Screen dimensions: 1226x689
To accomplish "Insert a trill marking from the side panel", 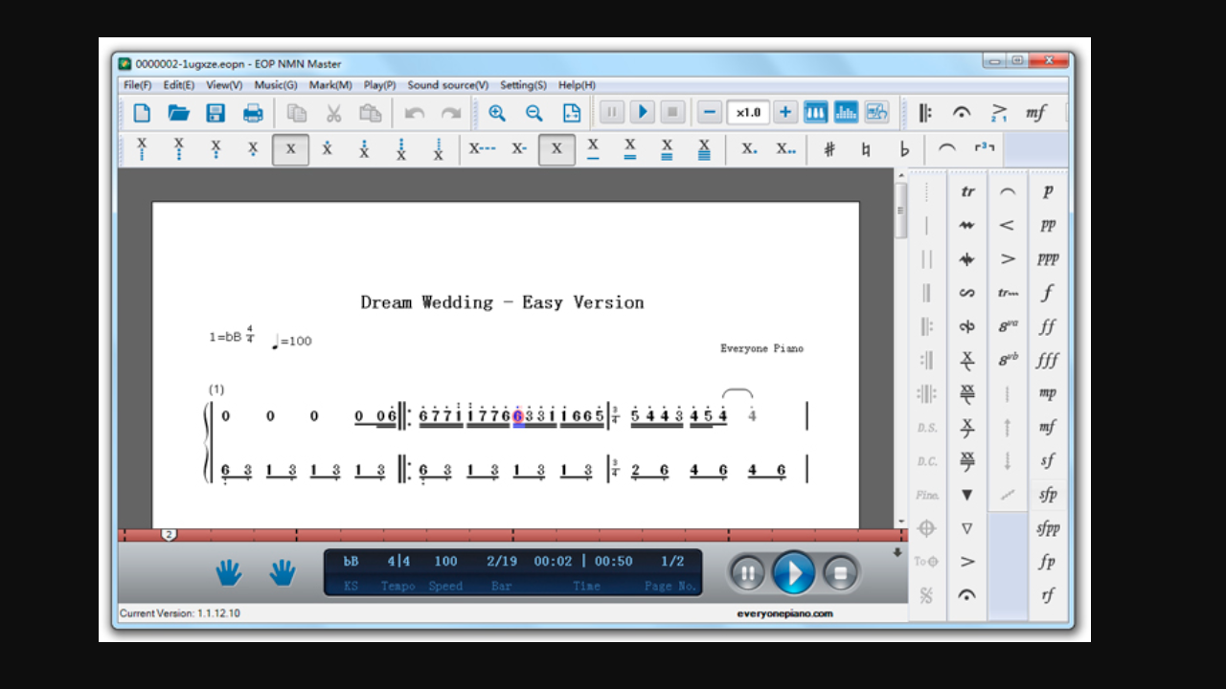I will [x=966, y=190].
